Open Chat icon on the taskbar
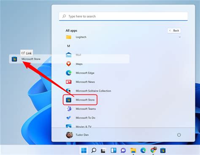Viewport: 200px width, 155px height. 123,150
